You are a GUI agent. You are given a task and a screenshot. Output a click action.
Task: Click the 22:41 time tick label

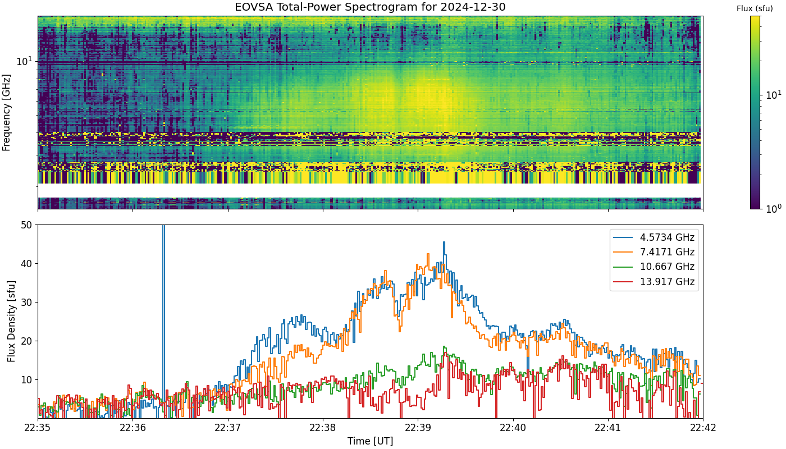pyautogui.click(x=608, y=428)
